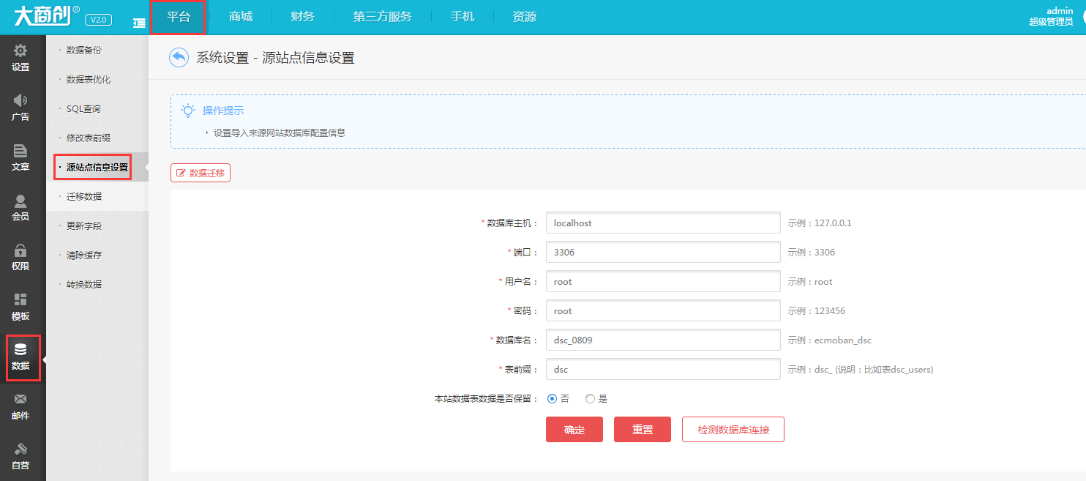This screenshot has height=481, width=1086.
Task: Switch to the 商城 top tab
Action: [x=241, y=17]
